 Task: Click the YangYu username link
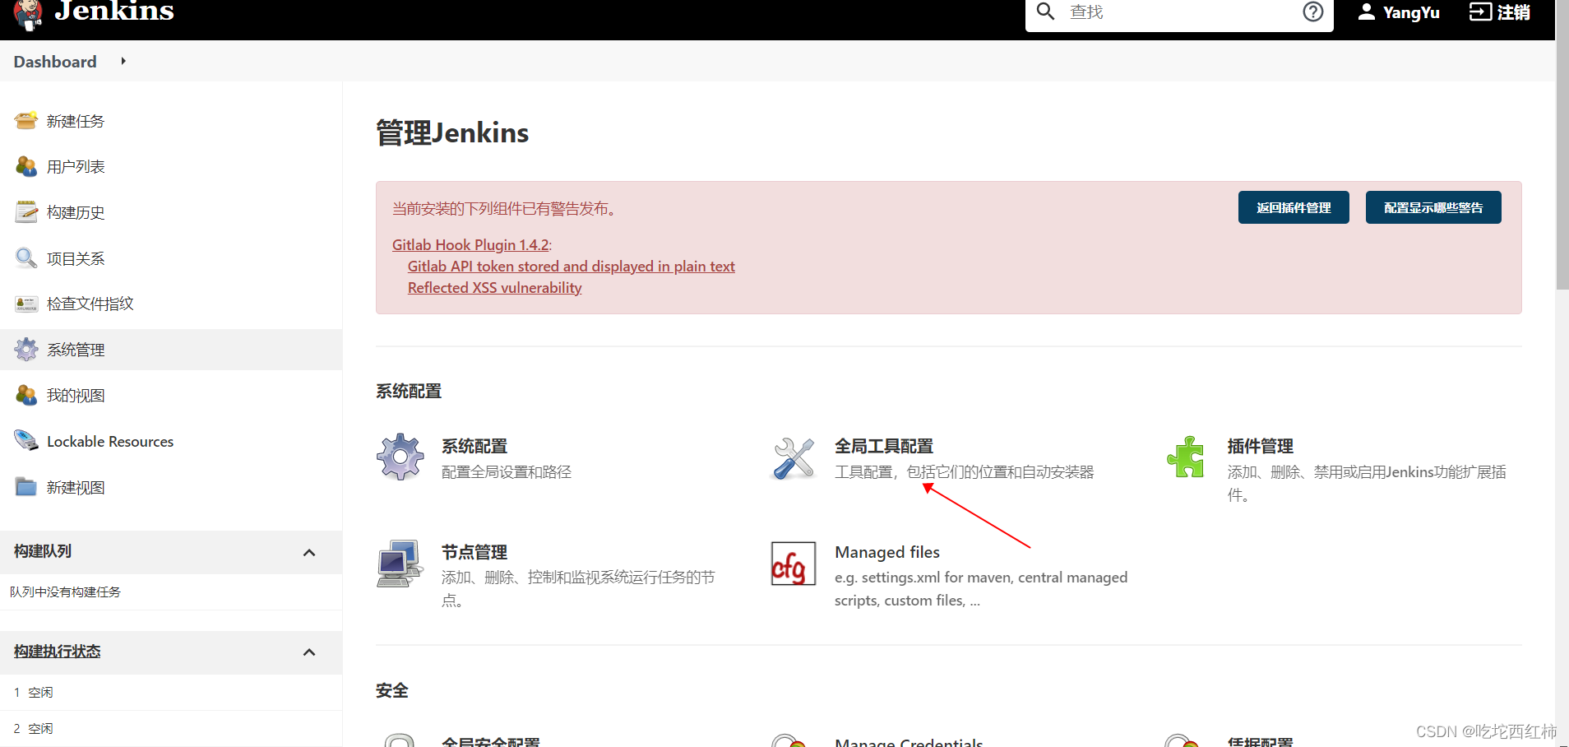tap(1411, 12)
